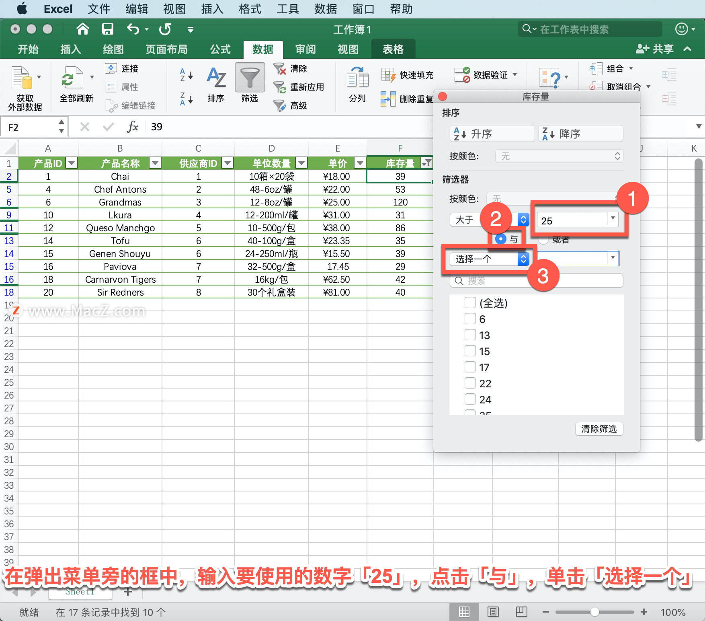
Task: Click the What-If Analysis icon
Action: coord(549,77)
